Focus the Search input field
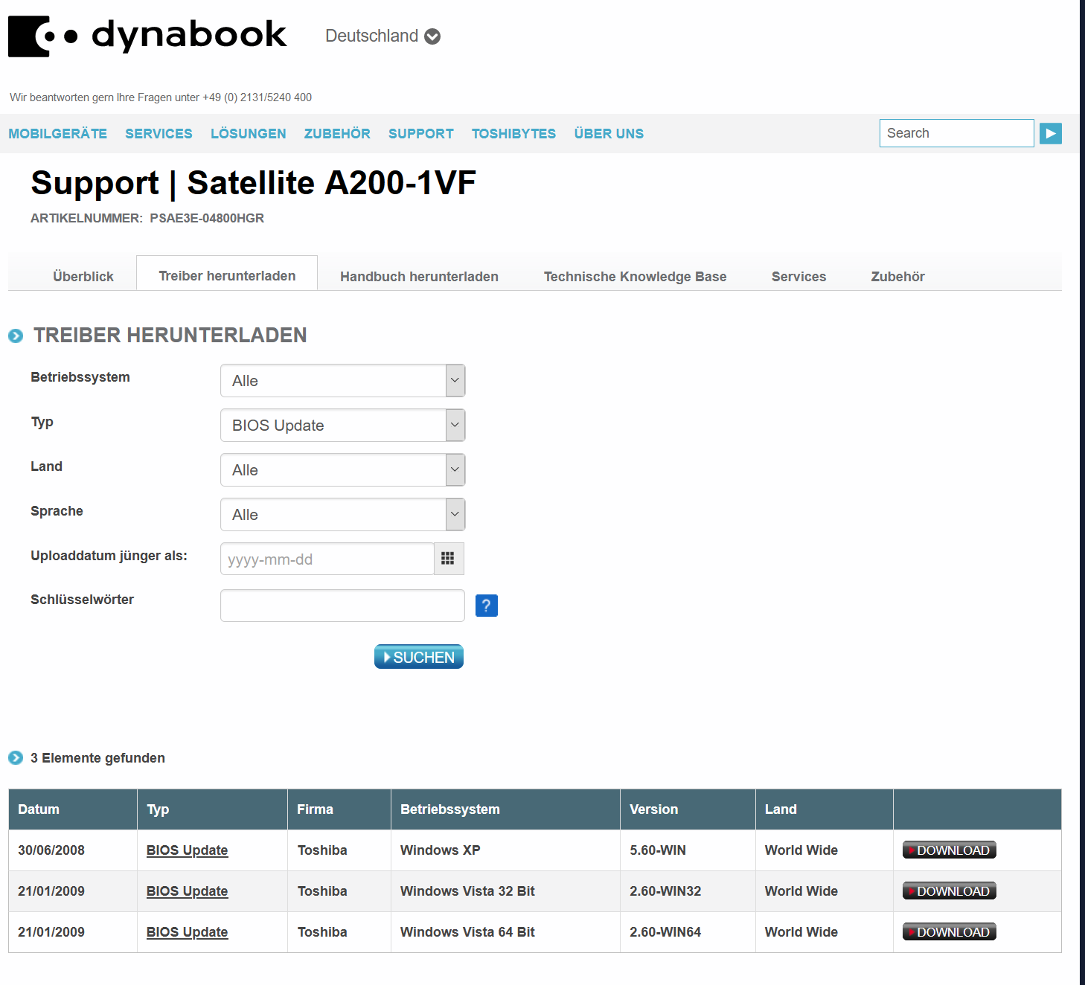Image resolution: width=1085 pixels, height=985 pixels. coord(956,133)
